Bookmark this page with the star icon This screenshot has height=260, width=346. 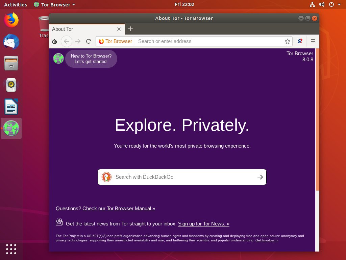(288, 41)
